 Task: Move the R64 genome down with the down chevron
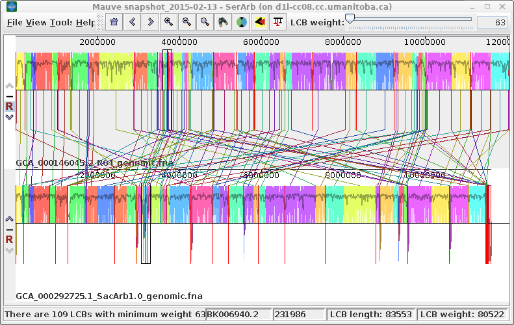(x=9, y=117)
